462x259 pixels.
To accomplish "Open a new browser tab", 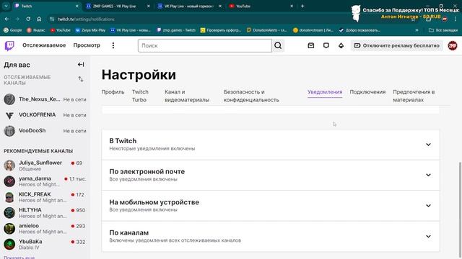I will [x=302, y=6].
